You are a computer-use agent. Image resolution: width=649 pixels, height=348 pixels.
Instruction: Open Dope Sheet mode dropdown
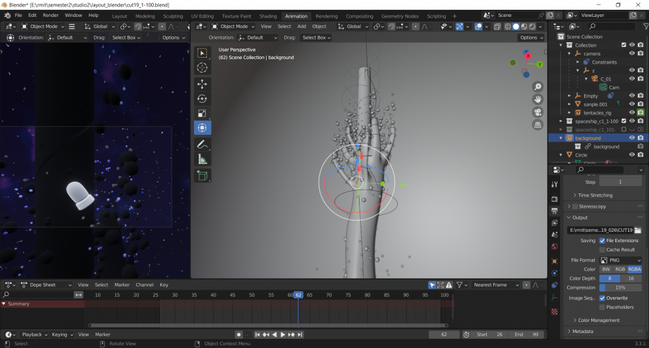(x=46, y=284)
